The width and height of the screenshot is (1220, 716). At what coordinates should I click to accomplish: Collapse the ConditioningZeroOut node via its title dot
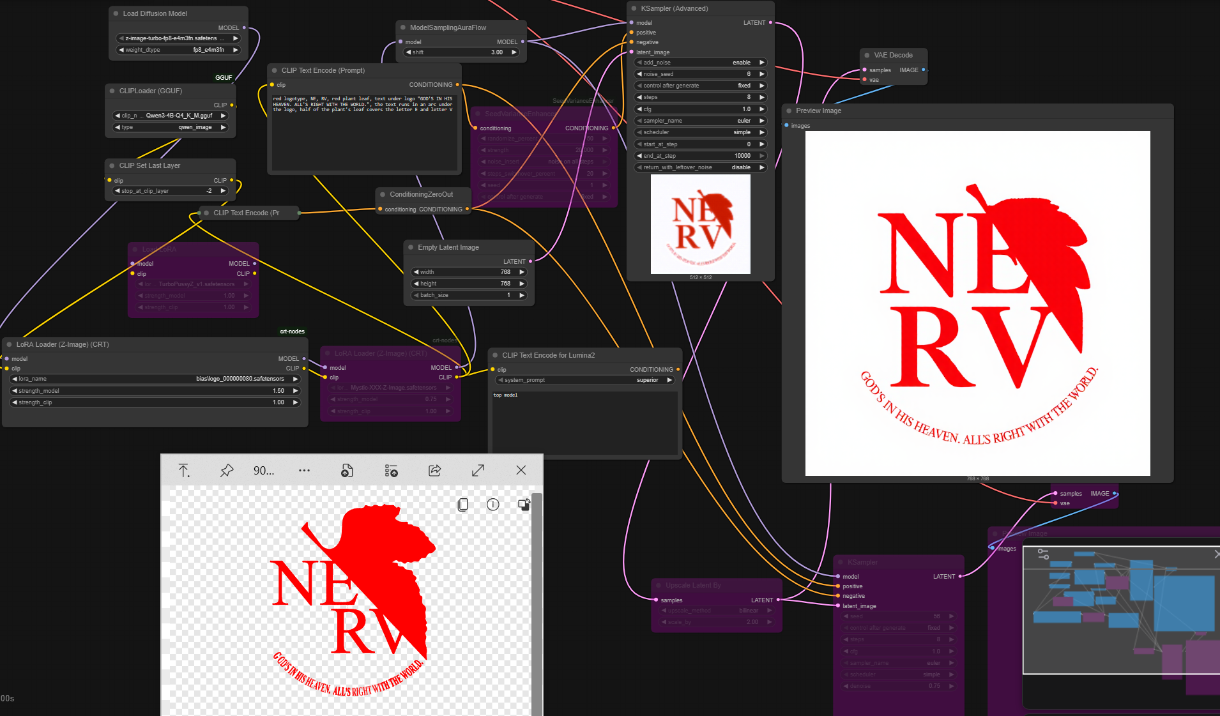tap(383, 194)
